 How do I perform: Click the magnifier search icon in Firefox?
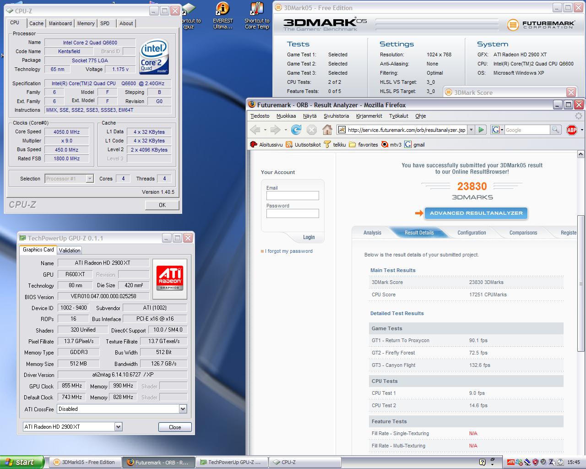click(x=555, y=130)
